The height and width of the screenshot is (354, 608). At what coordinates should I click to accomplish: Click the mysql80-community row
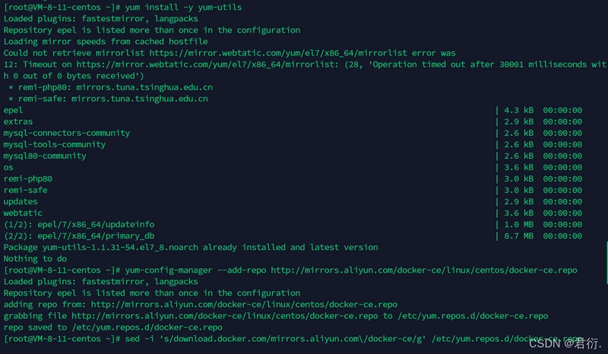[293, 156]
